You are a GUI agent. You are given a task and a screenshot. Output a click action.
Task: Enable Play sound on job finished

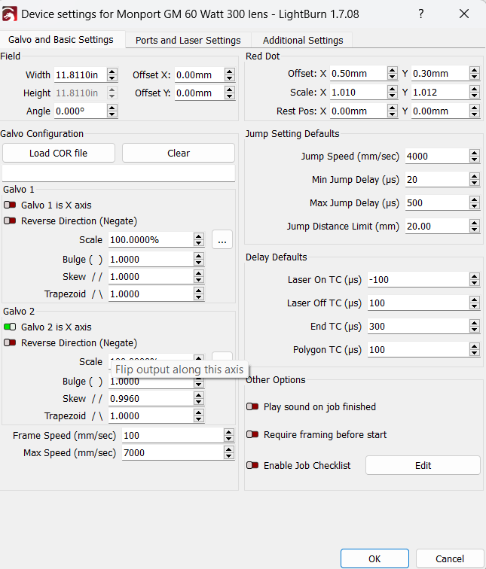(x=252, y=406)
